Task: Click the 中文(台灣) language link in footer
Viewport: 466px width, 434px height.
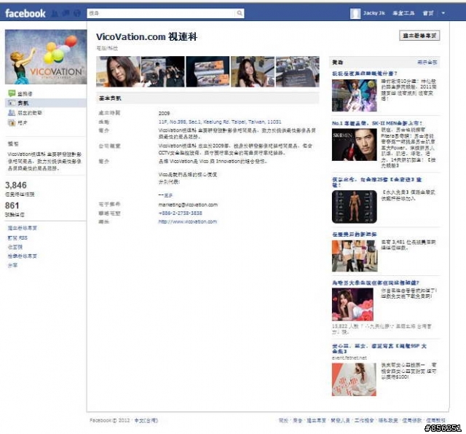Action: 146,420
